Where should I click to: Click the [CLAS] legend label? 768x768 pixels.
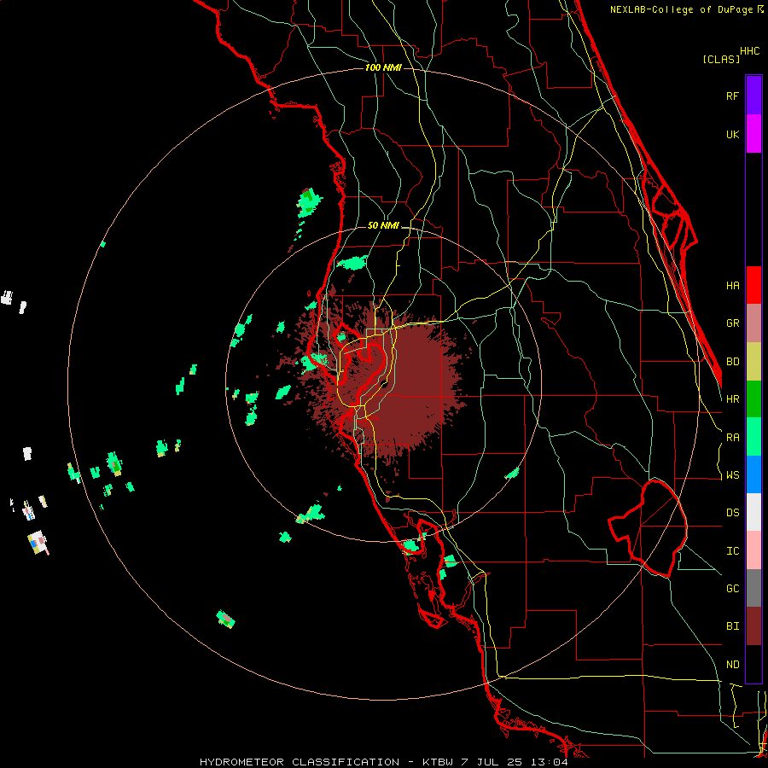click(x=721, y=59)
